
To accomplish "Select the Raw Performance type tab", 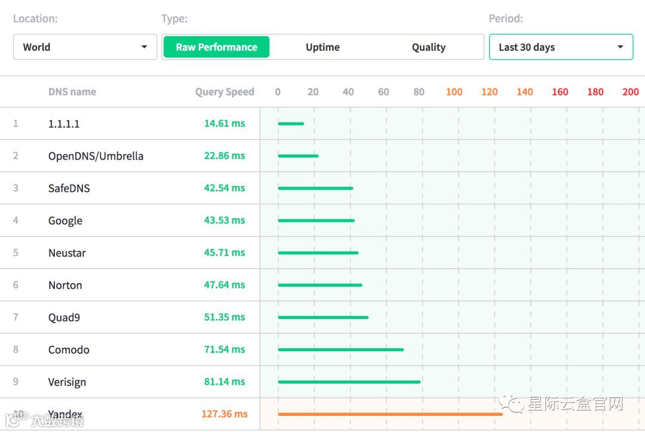I will 216,47.
